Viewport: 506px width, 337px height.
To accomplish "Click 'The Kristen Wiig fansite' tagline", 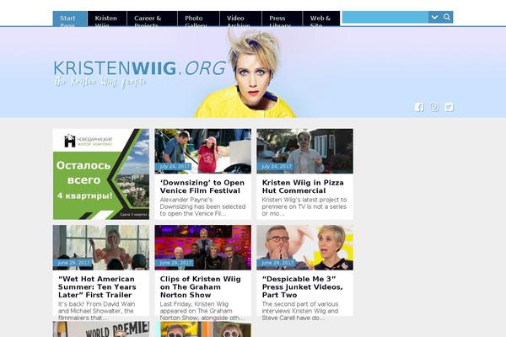I will (100, 83).
